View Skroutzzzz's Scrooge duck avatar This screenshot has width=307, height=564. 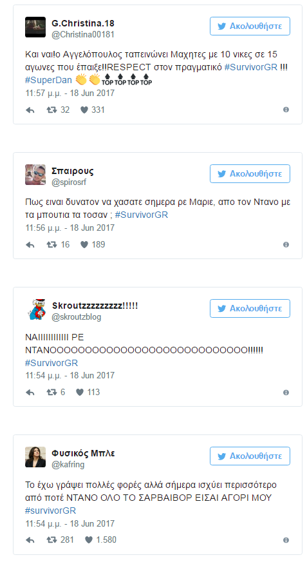tap(35, 309)
